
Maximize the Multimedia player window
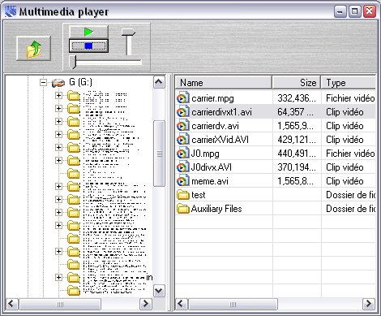click(x=354, y=11)
